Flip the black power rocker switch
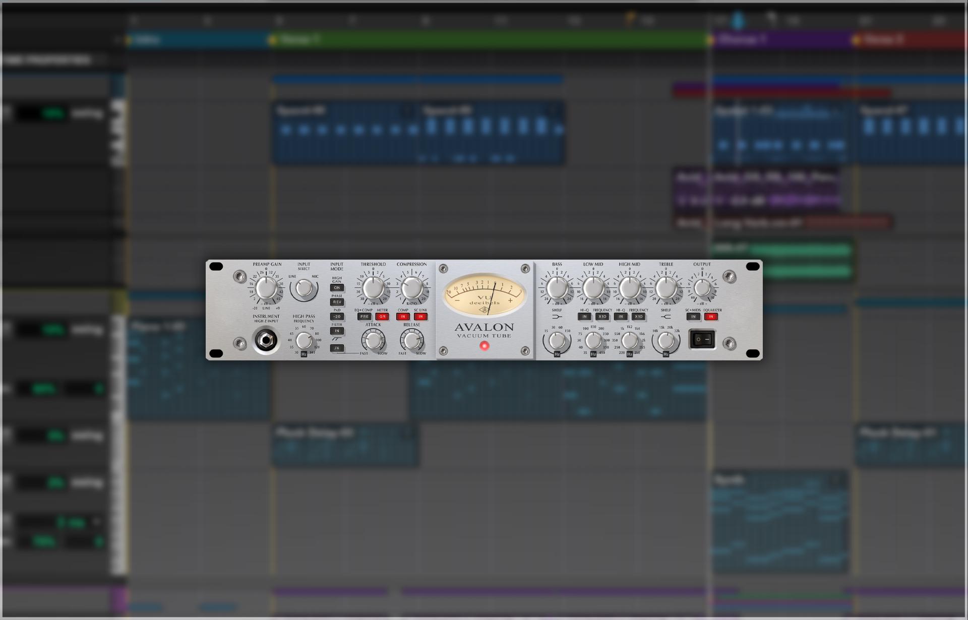The width and height of the screenshot is (968, 620). click(702, 340)
